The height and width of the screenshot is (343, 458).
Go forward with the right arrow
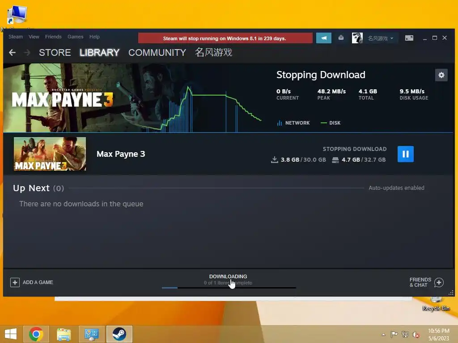coord(27,53)
